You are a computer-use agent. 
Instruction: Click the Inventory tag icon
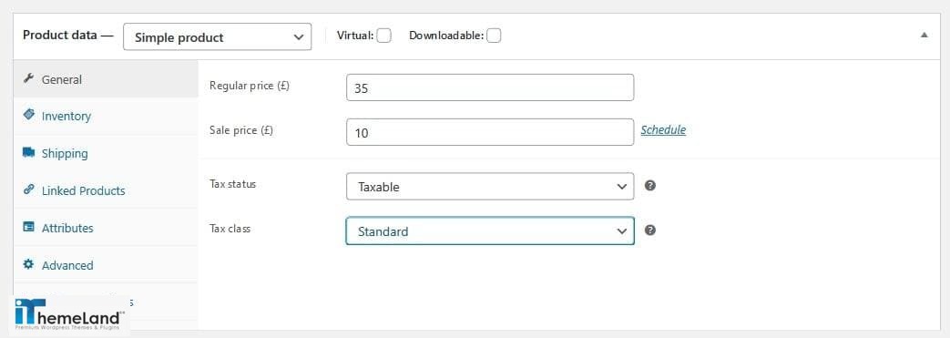click(28, 115)
